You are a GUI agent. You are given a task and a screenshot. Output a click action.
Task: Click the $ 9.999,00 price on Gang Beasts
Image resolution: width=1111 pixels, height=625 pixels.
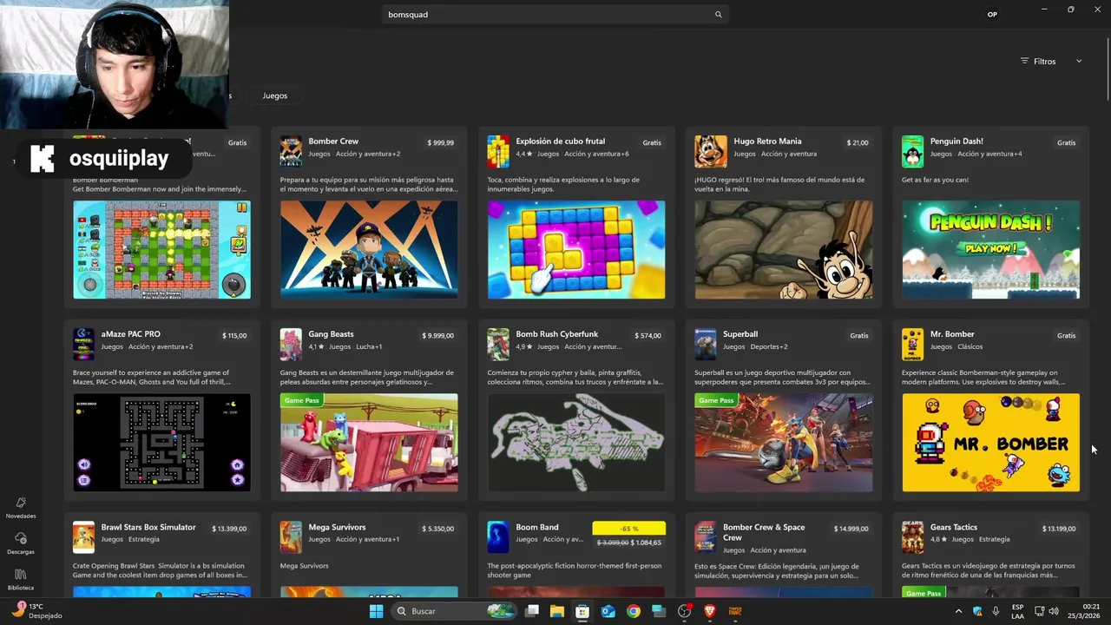[437, 336]
